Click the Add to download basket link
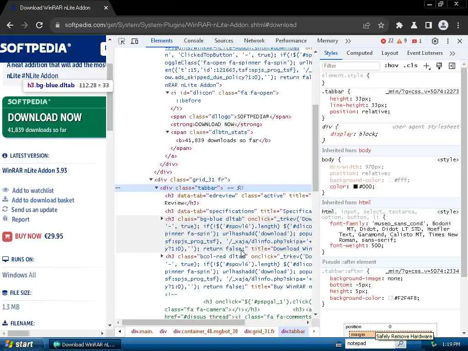Viewport: 468px width, 351px height. click(43, 200)
